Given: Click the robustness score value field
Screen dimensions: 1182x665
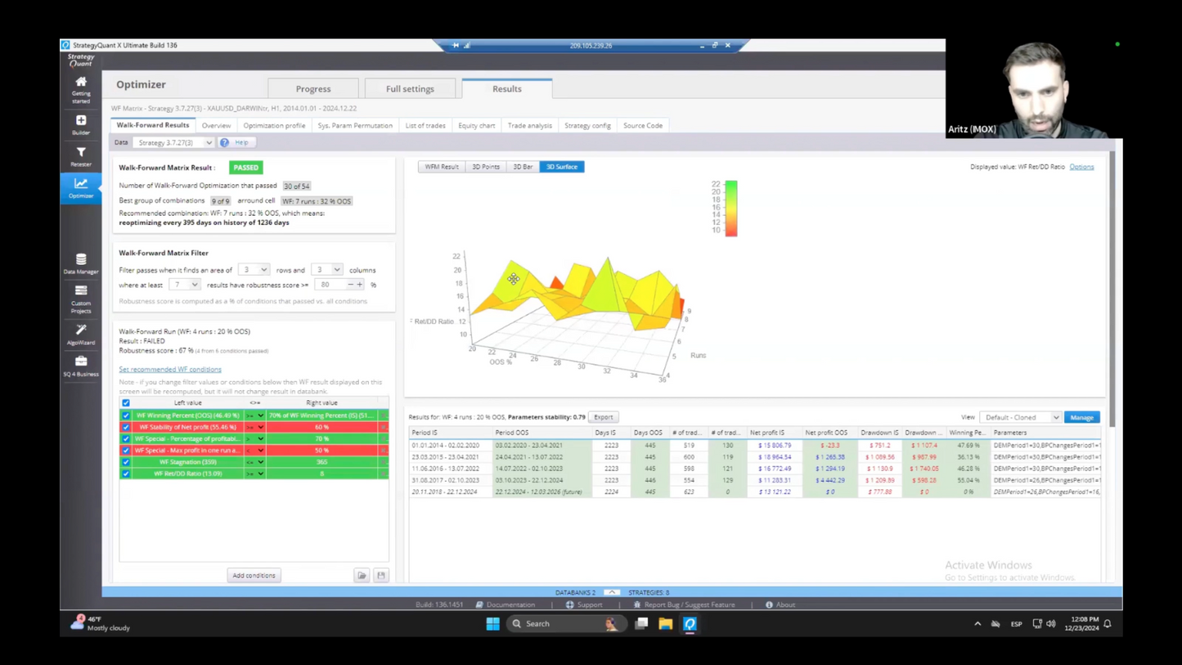Looking at the screenshot, I should tap(330, 285).
